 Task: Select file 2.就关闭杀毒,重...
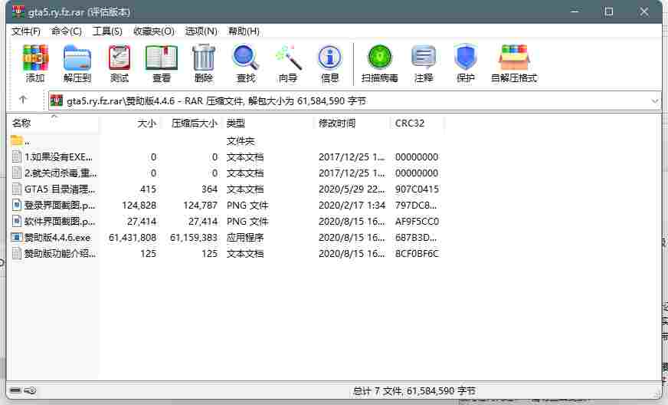60,173
